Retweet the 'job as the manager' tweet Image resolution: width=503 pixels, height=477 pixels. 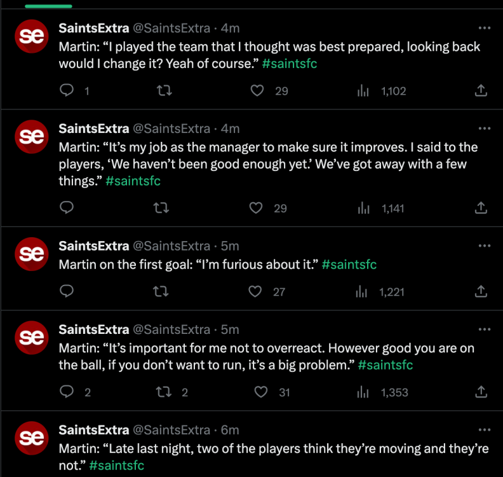coord(163,208)
